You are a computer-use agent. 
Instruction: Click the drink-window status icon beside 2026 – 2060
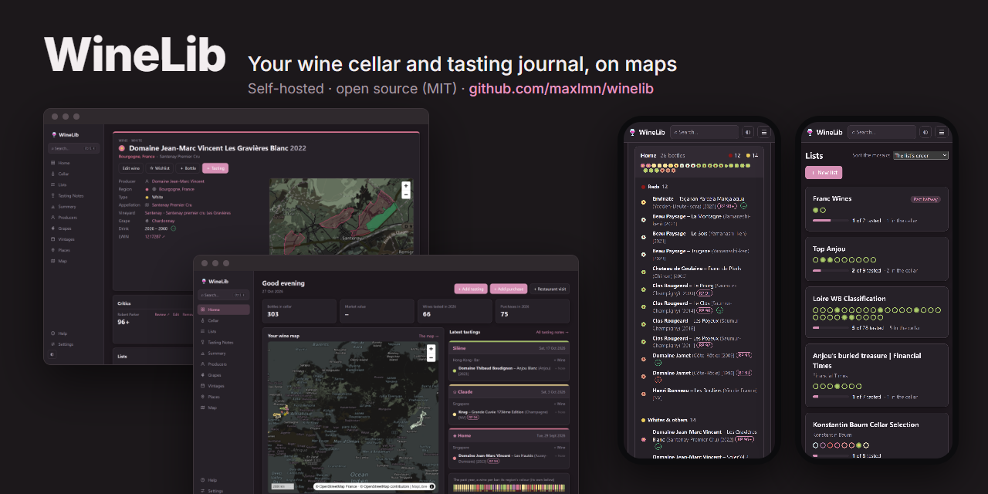click(x=174, y=228)
